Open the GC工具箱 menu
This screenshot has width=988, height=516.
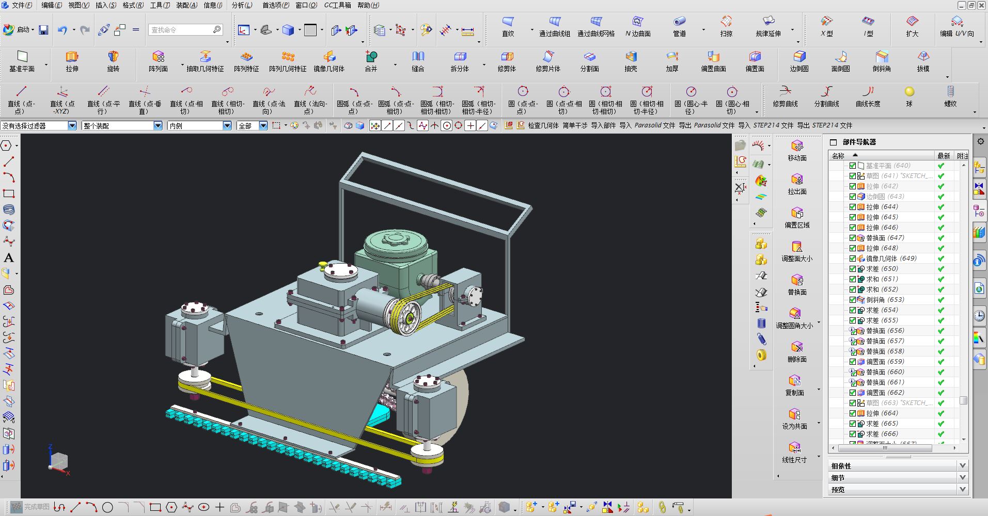coord(337,5)
